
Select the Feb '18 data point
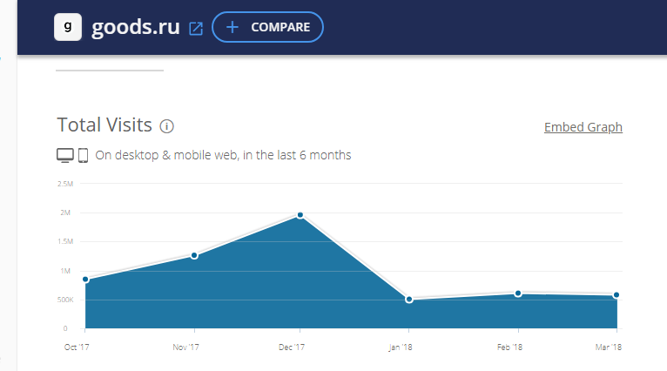pyautogui.click(x=518, y=293)
